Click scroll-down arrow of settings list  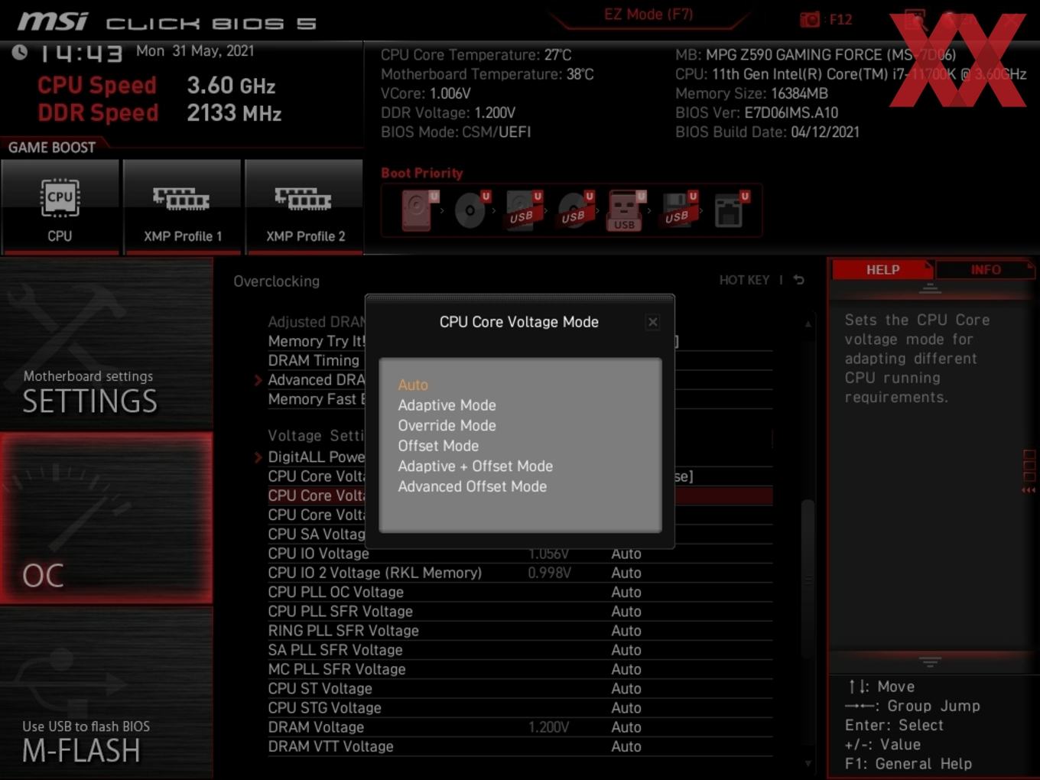[808, 763]
